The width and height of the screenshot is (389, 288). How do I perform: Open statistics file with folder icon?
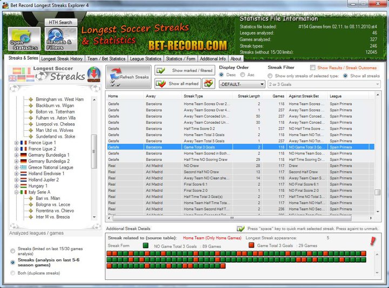(24, 39)
